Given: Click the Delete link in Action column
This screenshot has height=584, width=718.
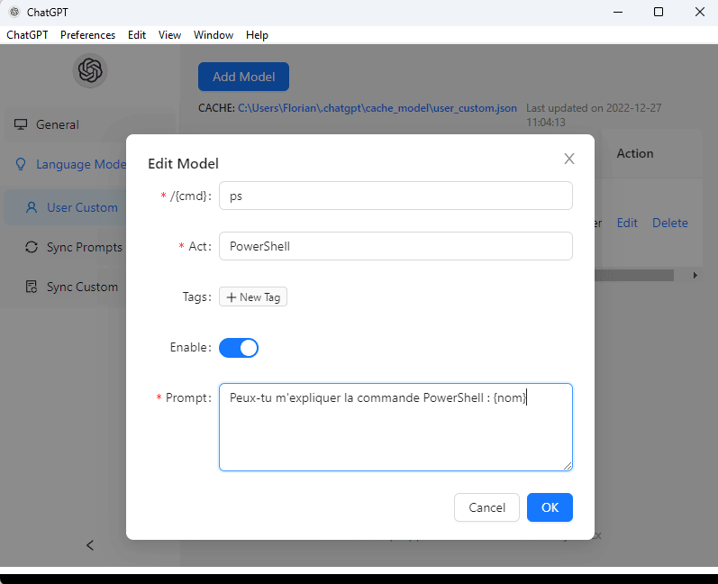Looking at the screenshot, I should [670, 223].
